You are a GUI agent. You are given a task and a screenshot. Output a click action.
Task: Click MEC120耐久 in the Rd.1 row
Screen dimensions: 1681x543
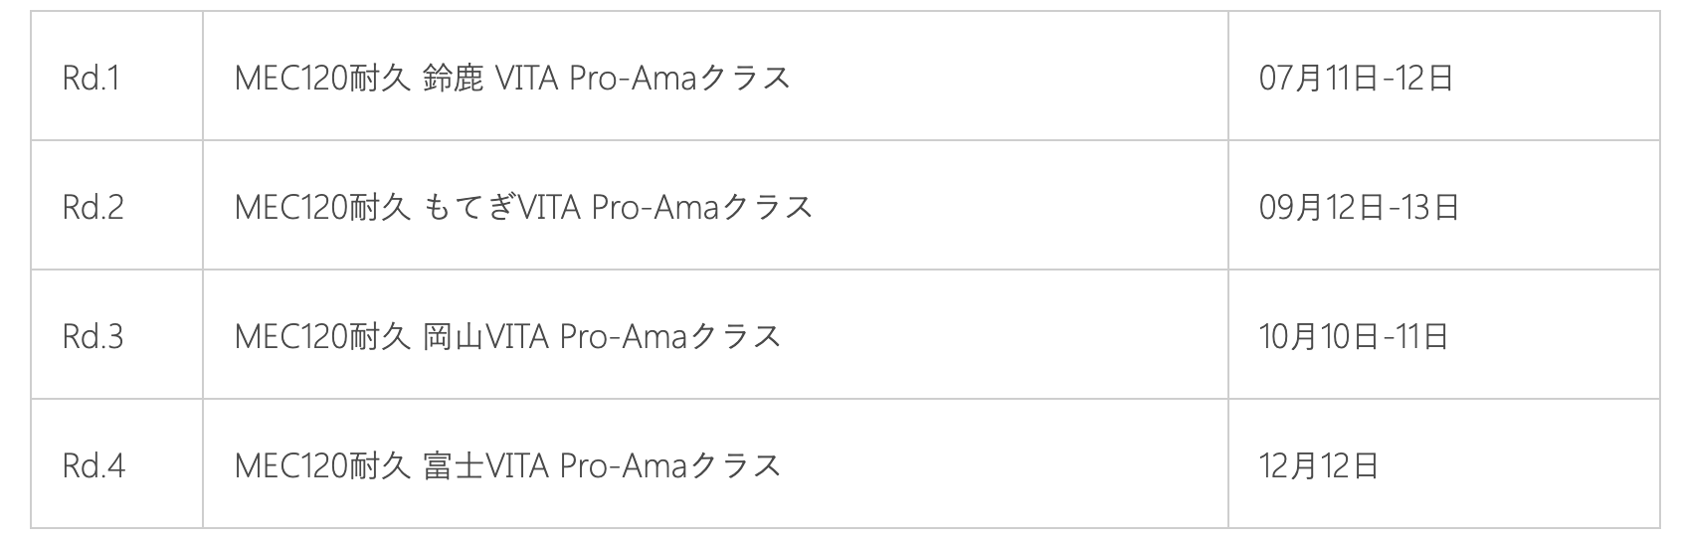322,78
